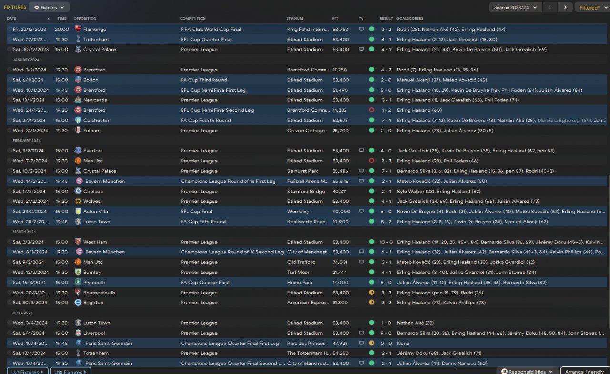The image size is (610, 374).
Task: Click the Flamengo club badge
Action: (78, 29)
